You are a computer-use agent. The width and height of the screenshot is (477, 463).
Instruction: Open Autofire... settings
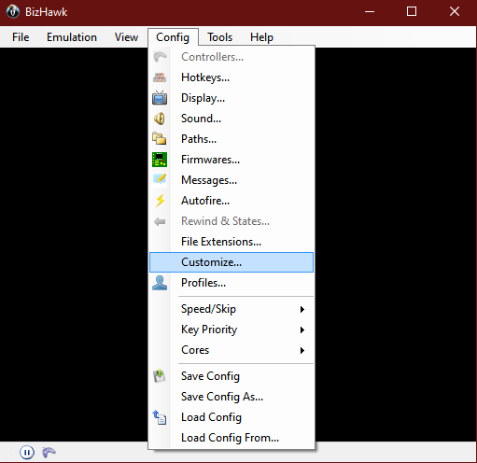pyautogui.click(x=231, y=201)
